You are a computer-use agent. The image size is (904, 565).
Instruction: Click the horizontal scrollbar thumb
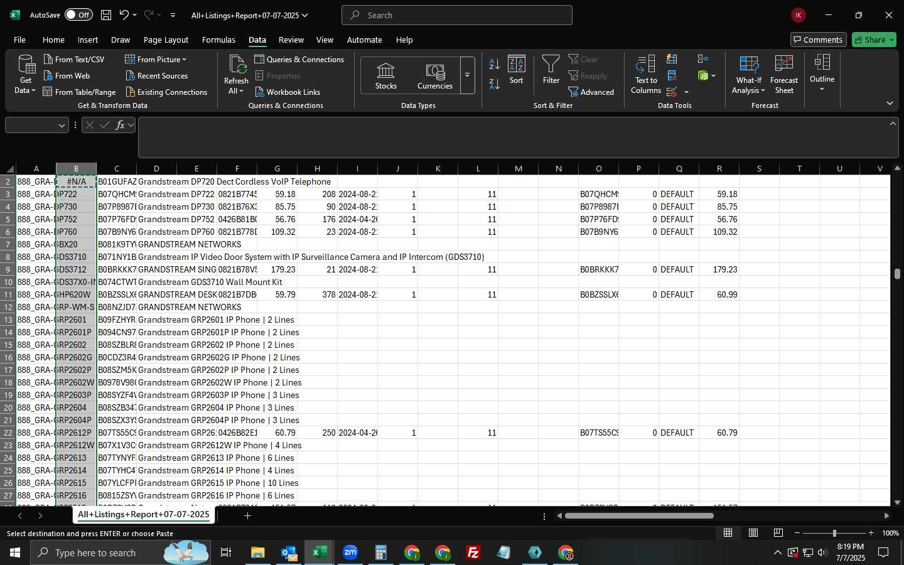tap(639, 516)
